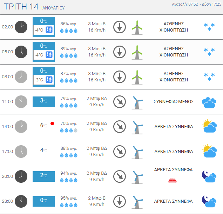This screenshot has height=214, width=223.
Task: Click the blue cloud icon at 11:00
Action: [209, 103]
